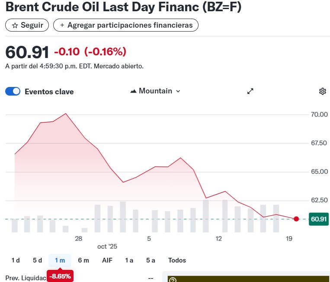Open chart settings gear
The width and height of the screenshot is (330, 282).
pos(322,91)
